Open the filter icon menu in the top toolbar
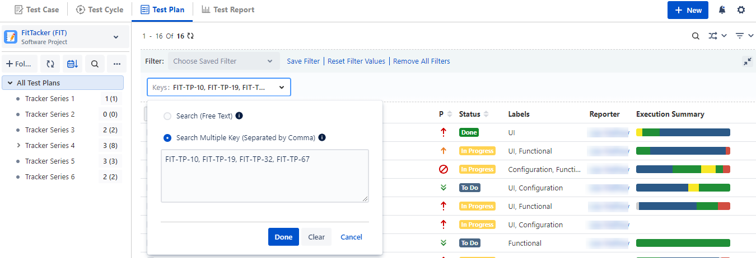The width and height of the screenshot is (756, 258). click(745, 36)
